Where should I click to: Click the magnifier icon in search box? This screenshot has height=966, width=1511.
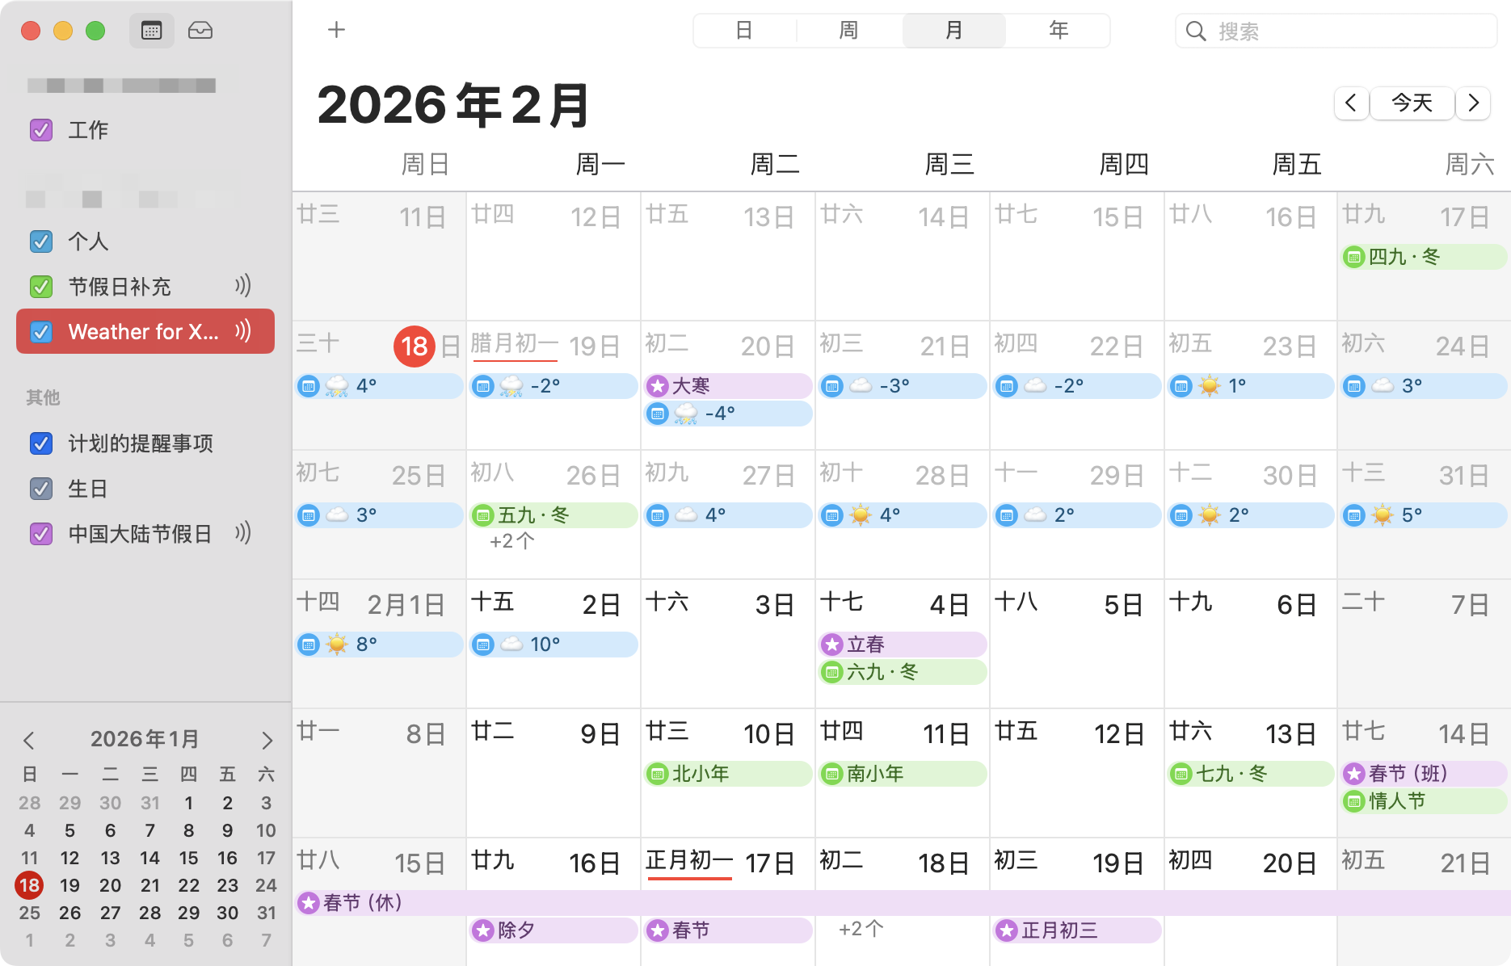click(1196, 31)
